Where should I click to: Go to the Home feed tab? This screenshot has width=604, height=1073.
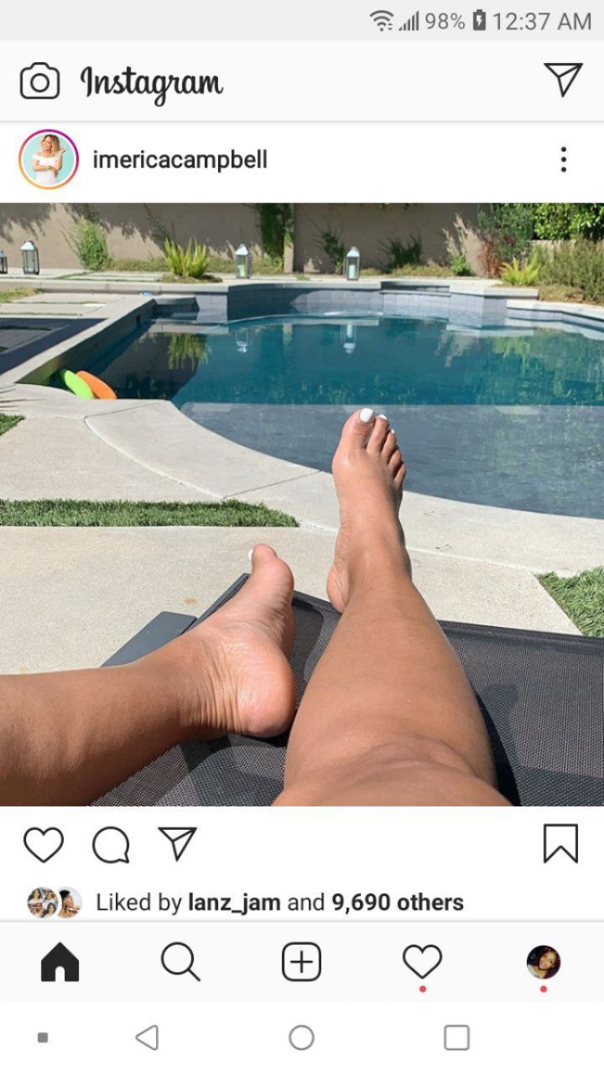coord(60,962)
